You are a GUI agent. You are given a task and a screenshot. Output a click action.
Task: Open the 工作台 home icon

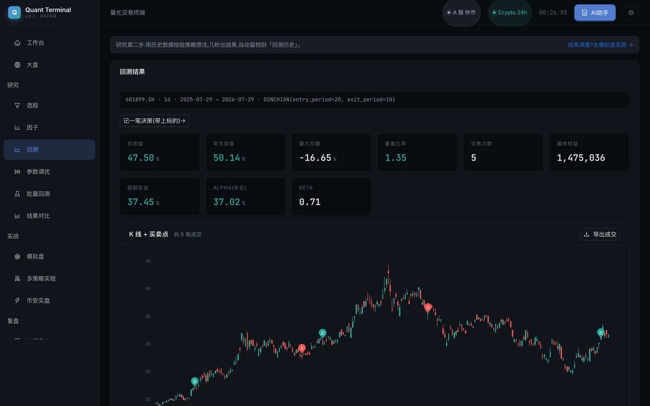17,43
